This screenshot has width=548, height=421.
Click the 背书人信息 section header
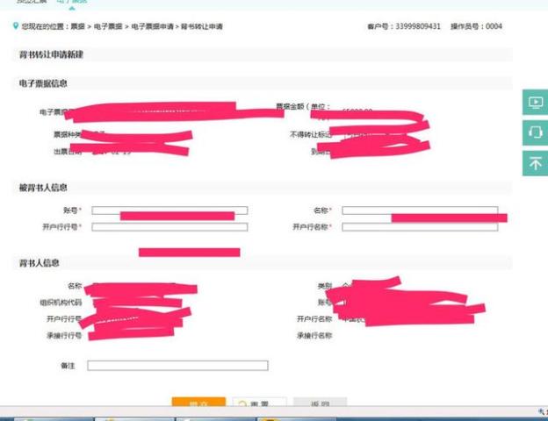[x=40, y=263]
